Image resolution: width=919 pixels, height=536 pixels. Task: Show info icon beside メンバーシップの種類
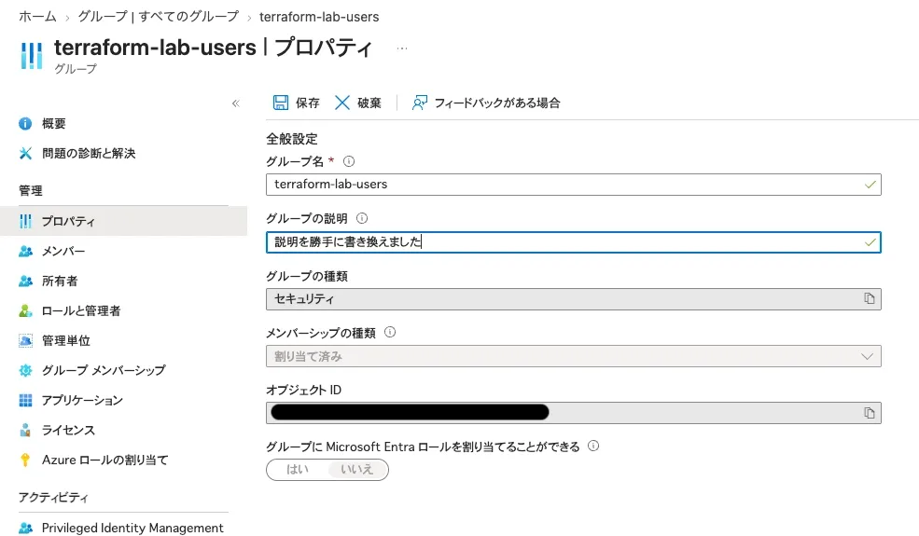point(390,332)
